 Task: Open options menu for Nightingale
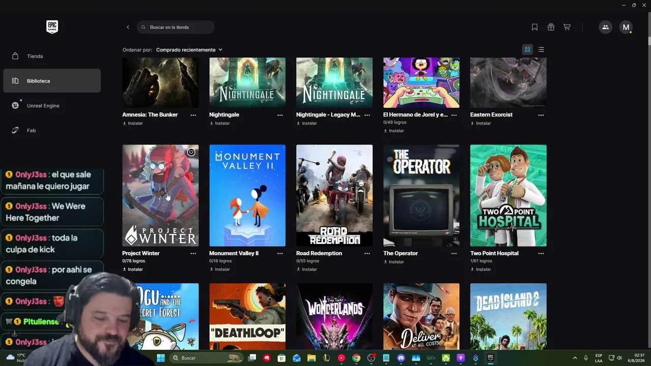pyautogui.click(x=280, y=115)
